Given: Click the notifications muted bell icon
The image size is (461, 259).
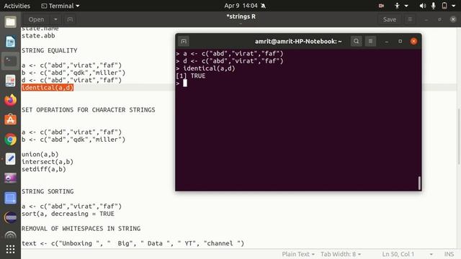Looking at the screenshot, I should coord(264,6).
